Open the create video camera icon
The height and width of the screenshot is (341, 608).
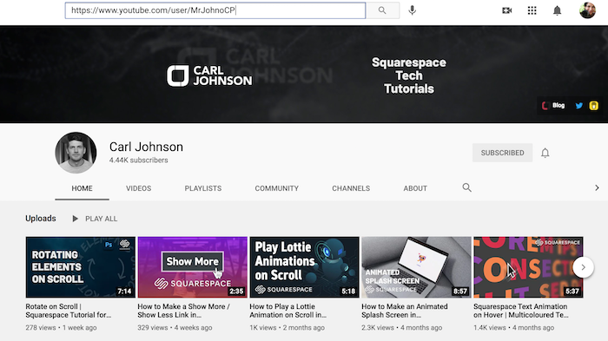(x=506, y=10)
